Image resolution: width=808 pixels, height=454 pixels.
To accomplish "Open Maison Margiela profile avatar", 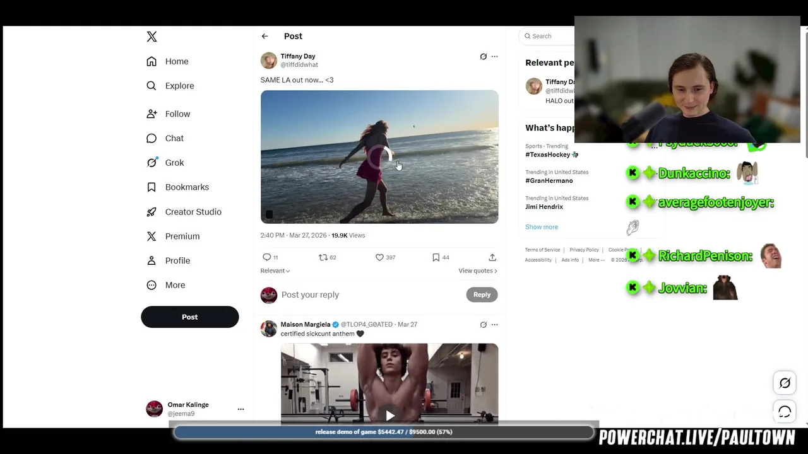I will pos(269,328).
